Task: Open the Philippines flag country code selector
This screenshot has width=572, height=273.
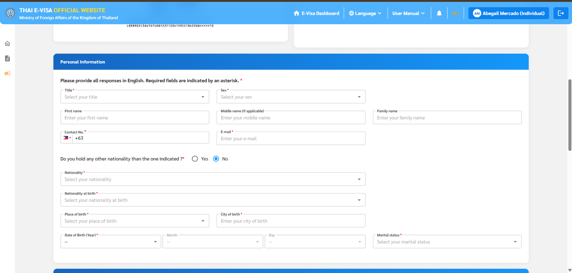Action: click(x=67, y=138)
